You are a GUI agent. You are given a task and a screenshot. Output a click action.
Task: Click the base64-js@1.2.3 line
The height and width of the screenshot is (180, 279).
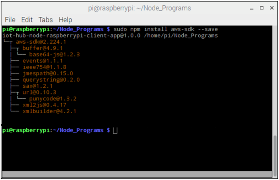pyautogui.click(x=54, y=54)
